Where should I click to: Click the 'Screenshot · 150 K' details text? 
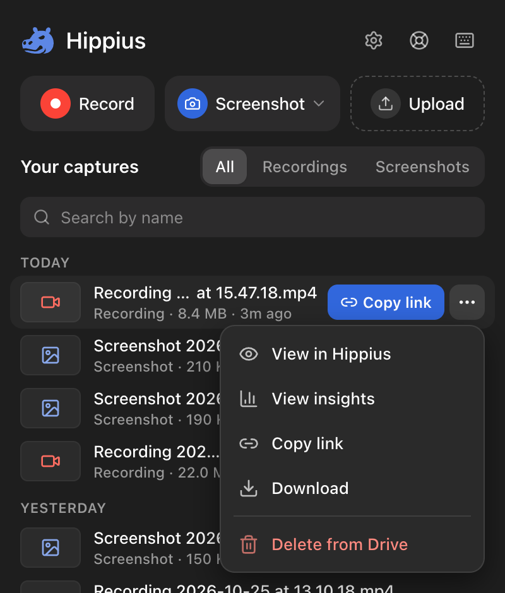[x=157, y=559]
